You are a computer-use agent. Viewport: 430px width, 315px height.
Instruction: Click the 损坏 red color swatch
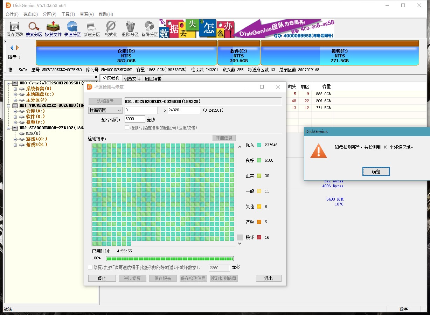point(259,237)
